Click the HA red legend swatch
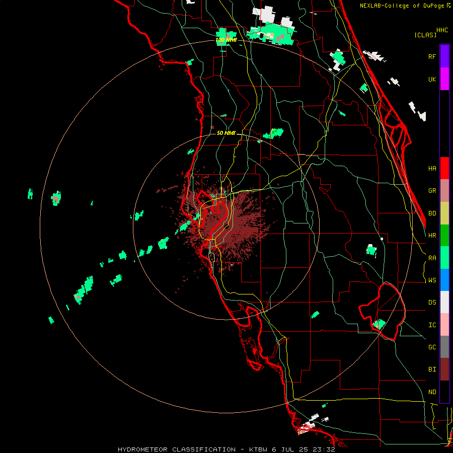The image size is (453, 453). [444, 168]
